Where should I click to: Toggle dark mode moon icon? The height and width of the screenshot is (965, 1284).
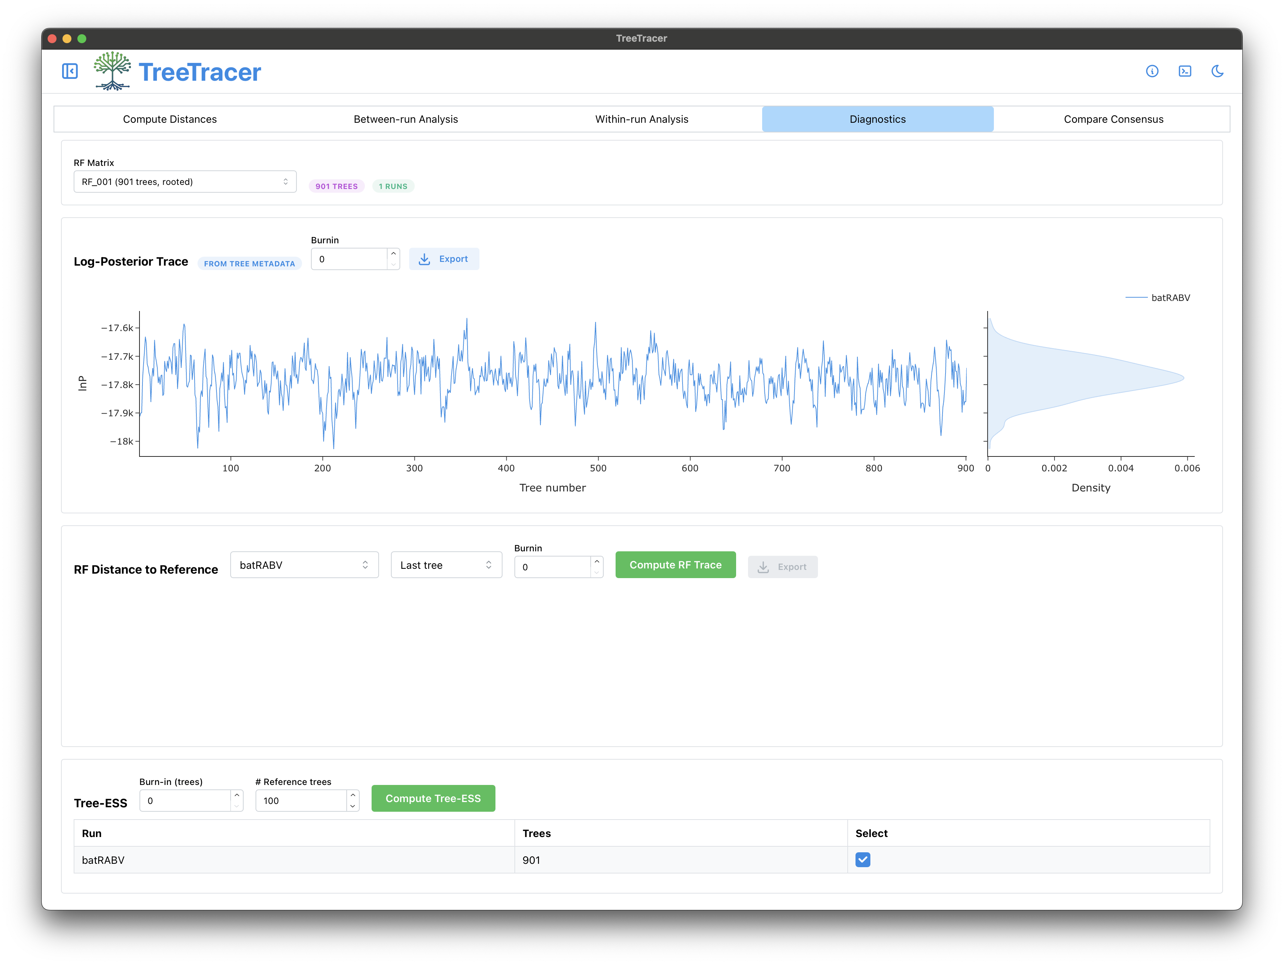1217,71
